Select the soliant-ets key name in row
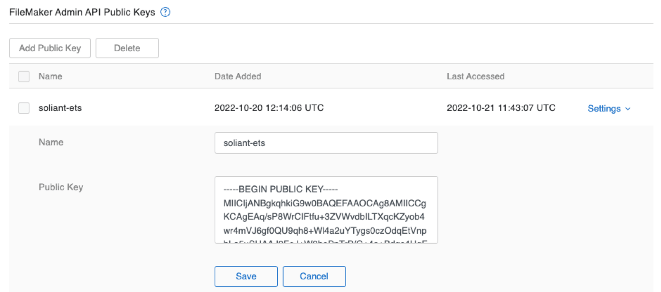The width and height of the screenshot is (661, 292). pos(60,108)
